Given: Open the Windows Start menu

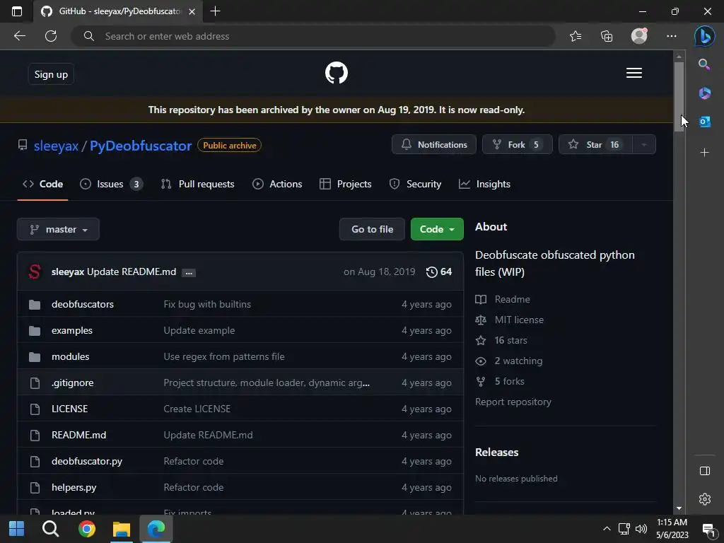Looking at the screenshot, I should 17,529.
